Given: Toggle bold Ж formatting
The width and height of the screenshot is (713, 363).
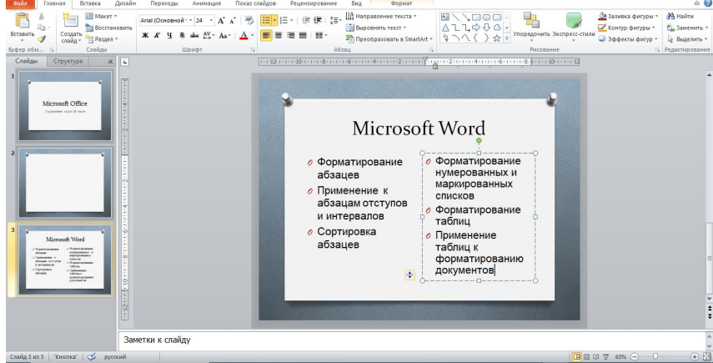Looking at the screenshot, I should [145, 36].
